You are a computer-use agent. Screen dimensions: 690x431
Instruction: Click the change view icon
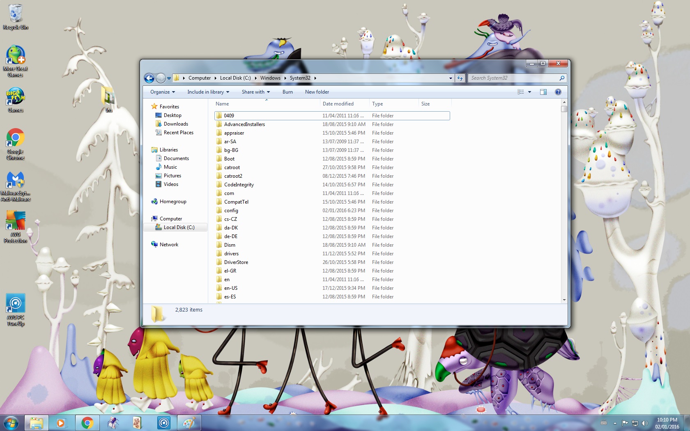pyautogui.click(x=521, y=92)
